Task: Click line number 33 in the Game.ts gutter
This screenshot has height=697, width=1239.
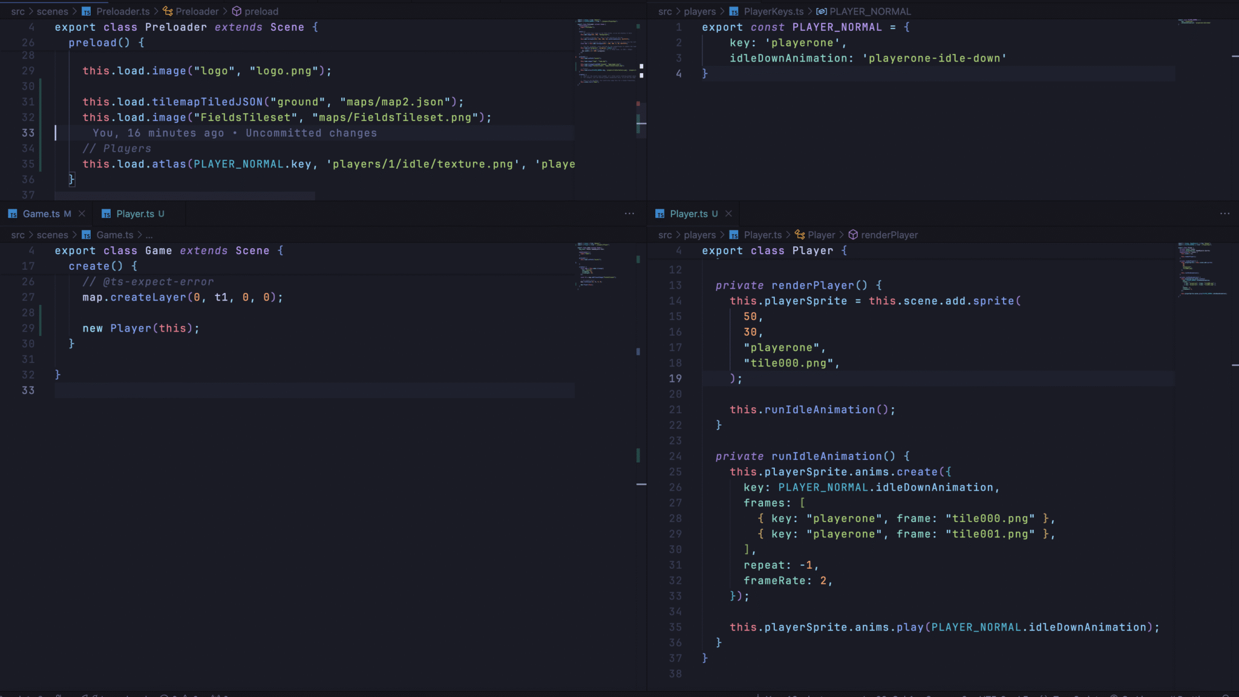Action: [x=28, y=390]
